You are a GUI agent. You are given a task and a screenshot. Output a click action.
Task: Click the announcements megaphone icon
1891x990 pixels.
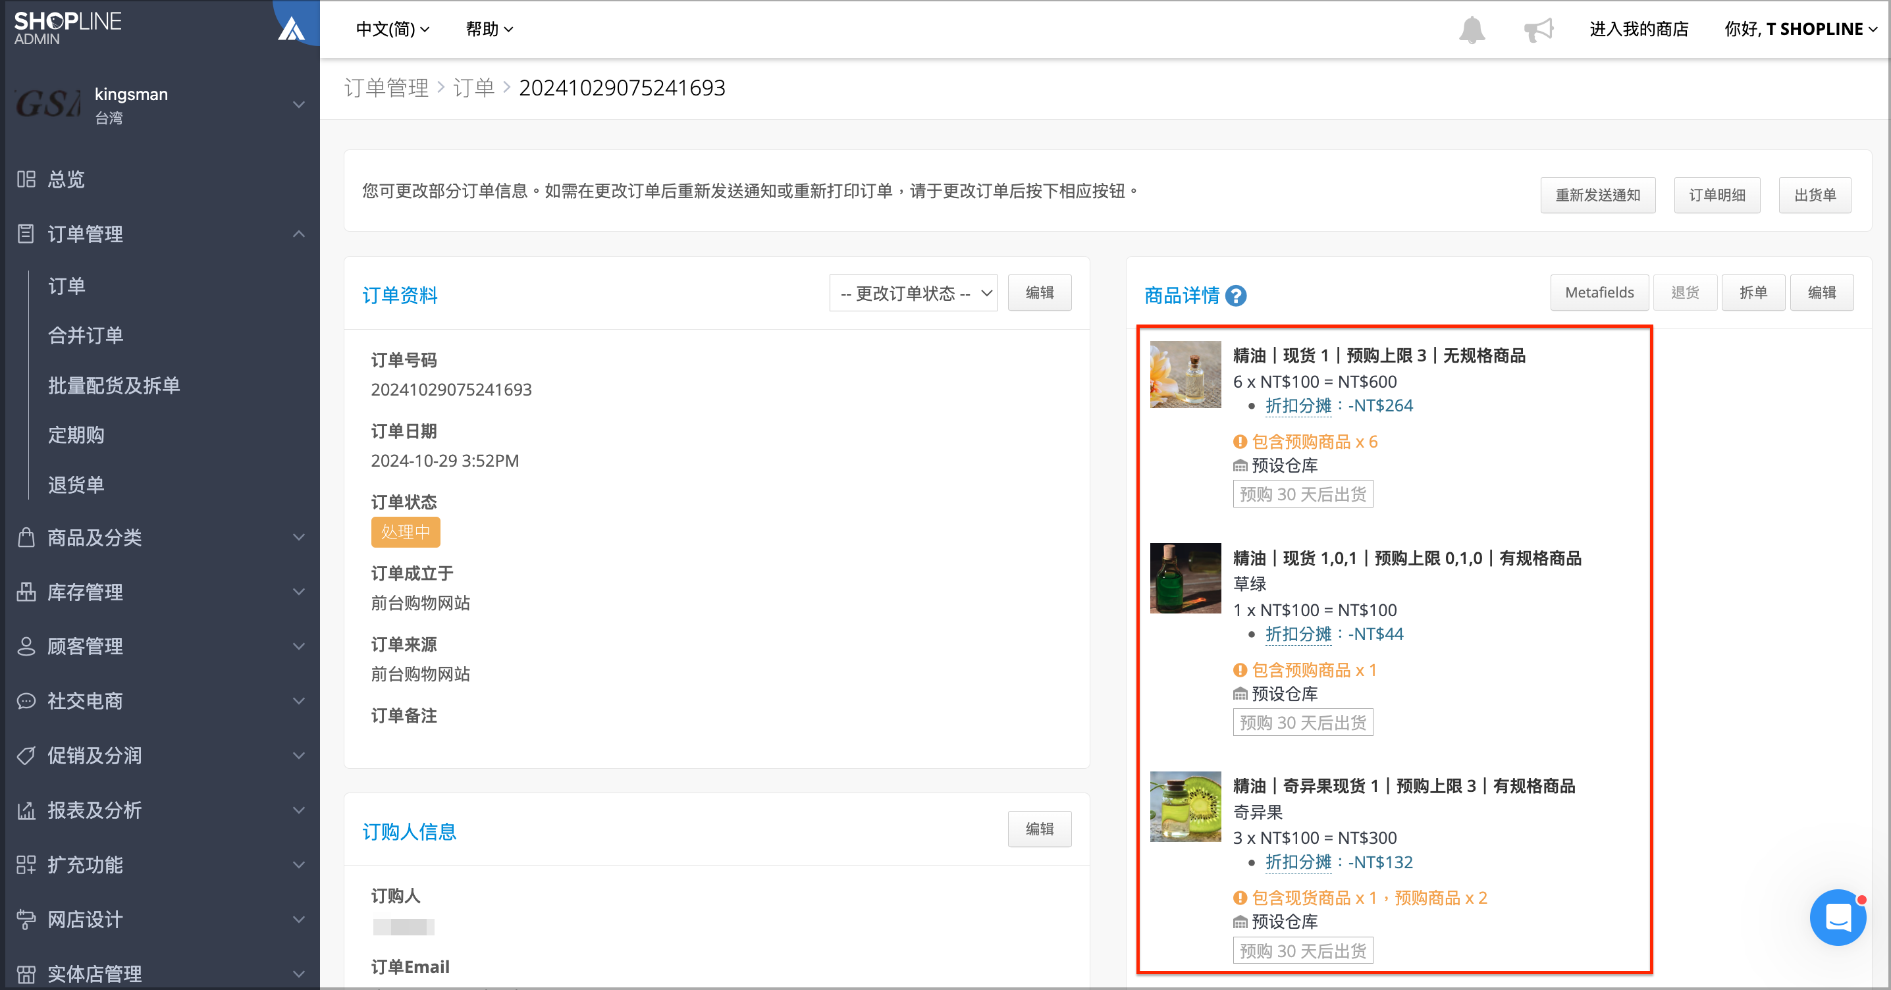click(1538, 30)
